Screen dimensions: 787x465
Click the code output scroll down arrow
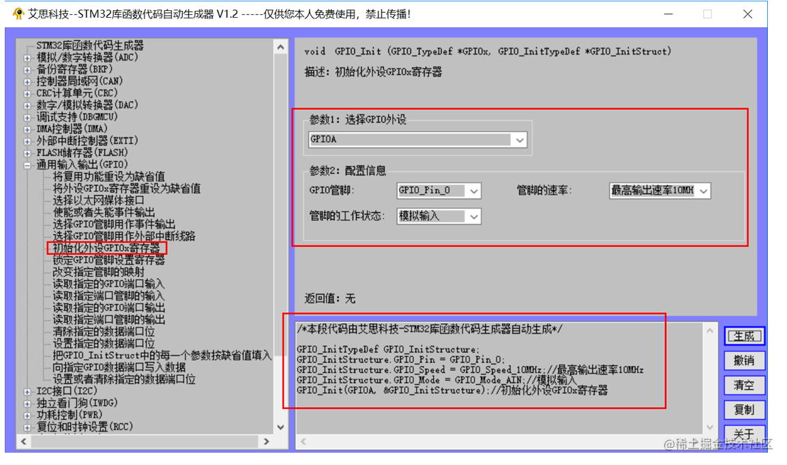pos(710,427)
